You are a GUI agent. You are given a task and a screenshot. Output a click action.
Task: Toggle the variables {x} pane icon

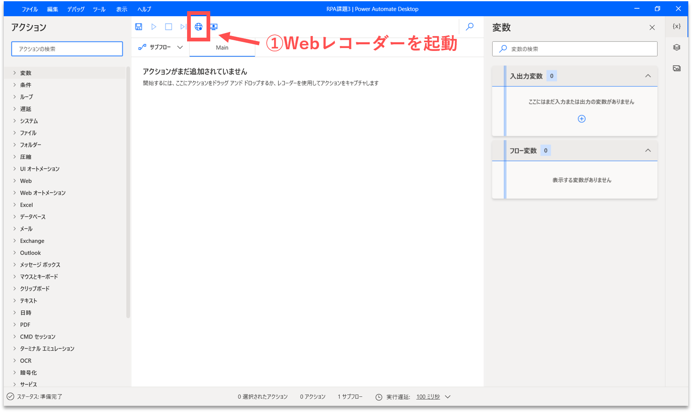677,26
